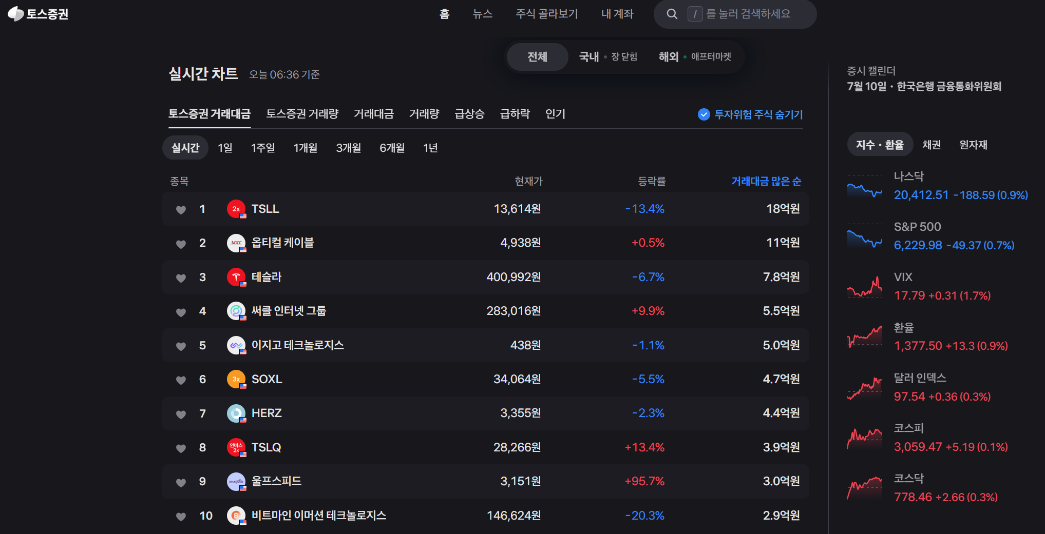
Task: Select 실시간 period filter
Action: 185,148
